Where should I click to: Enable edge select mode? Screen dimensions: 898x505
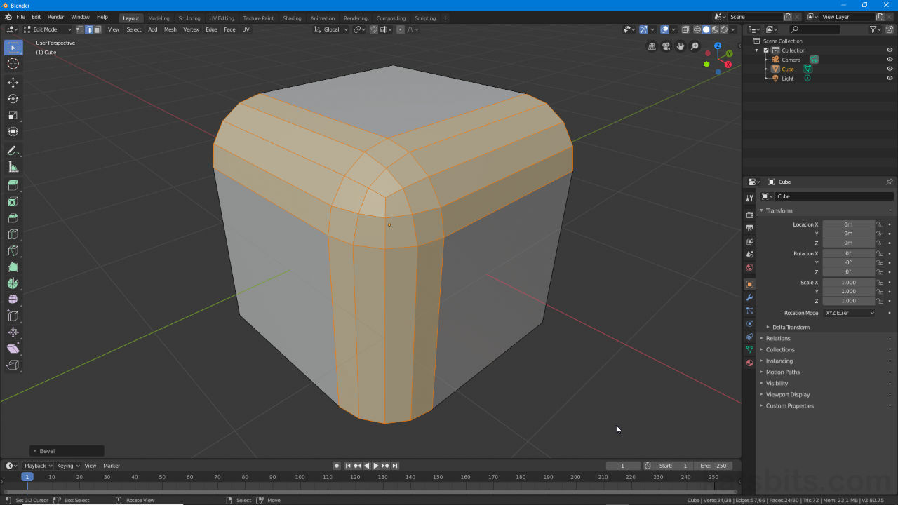(x=88, y=29)
